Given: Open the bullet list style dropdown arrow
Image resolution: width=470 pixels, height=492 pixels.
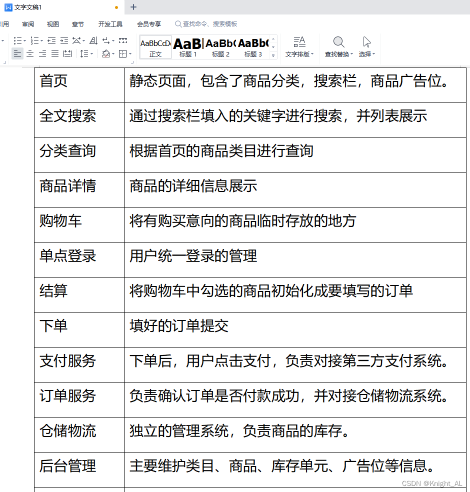Looking at the screenshot, I should coord(24,41).
